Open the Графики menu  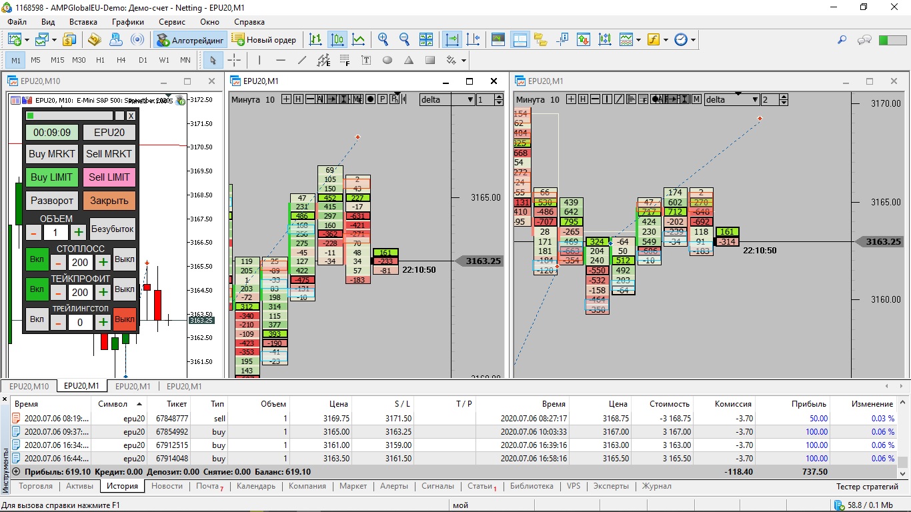(128, 22)
